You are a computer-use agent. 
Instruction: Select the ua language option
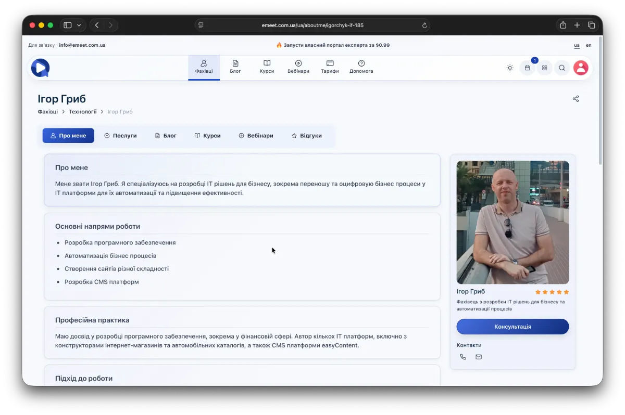click(x=577, y=45)
